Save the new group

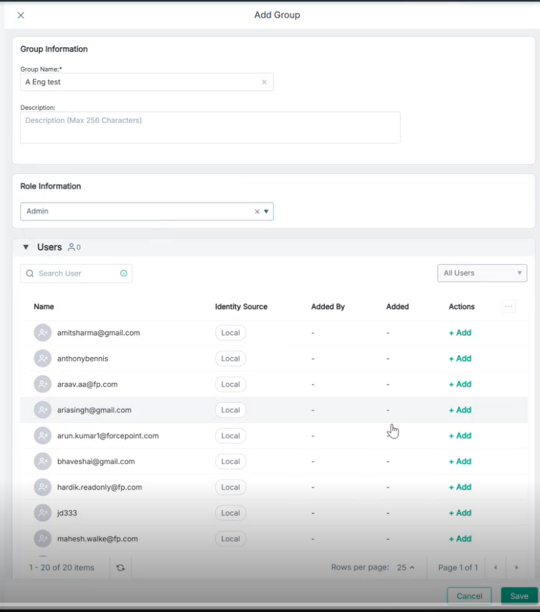point(519,596)
